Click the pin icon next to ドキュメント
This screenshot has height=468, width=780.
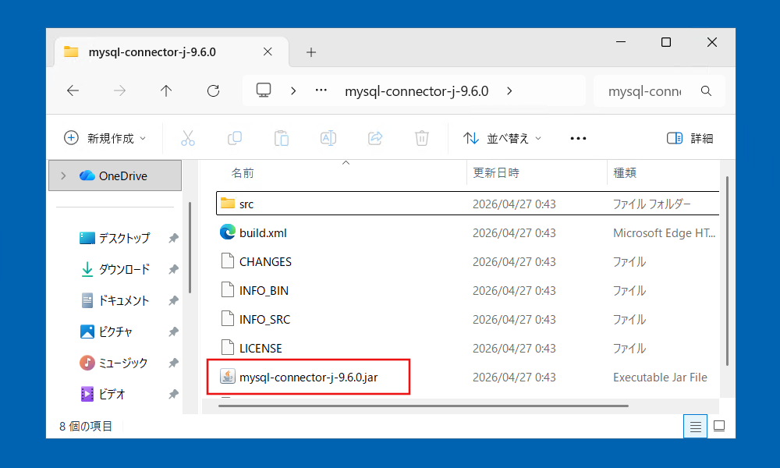click(x=173, y=300)
